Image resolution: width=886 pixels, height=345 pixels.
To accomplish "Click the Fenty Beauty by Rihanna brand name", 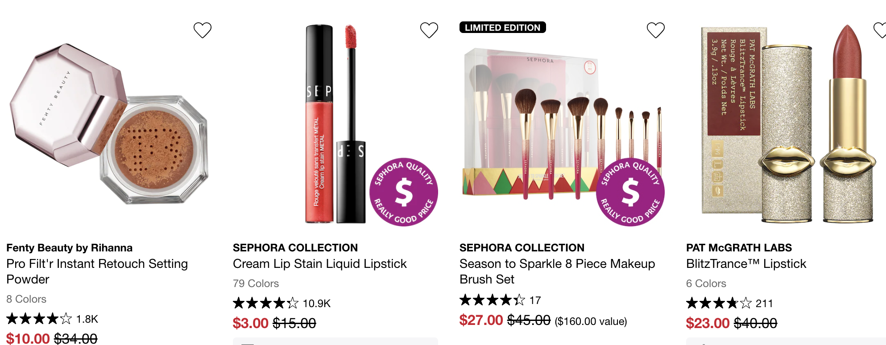I will [x=69, y=248].
